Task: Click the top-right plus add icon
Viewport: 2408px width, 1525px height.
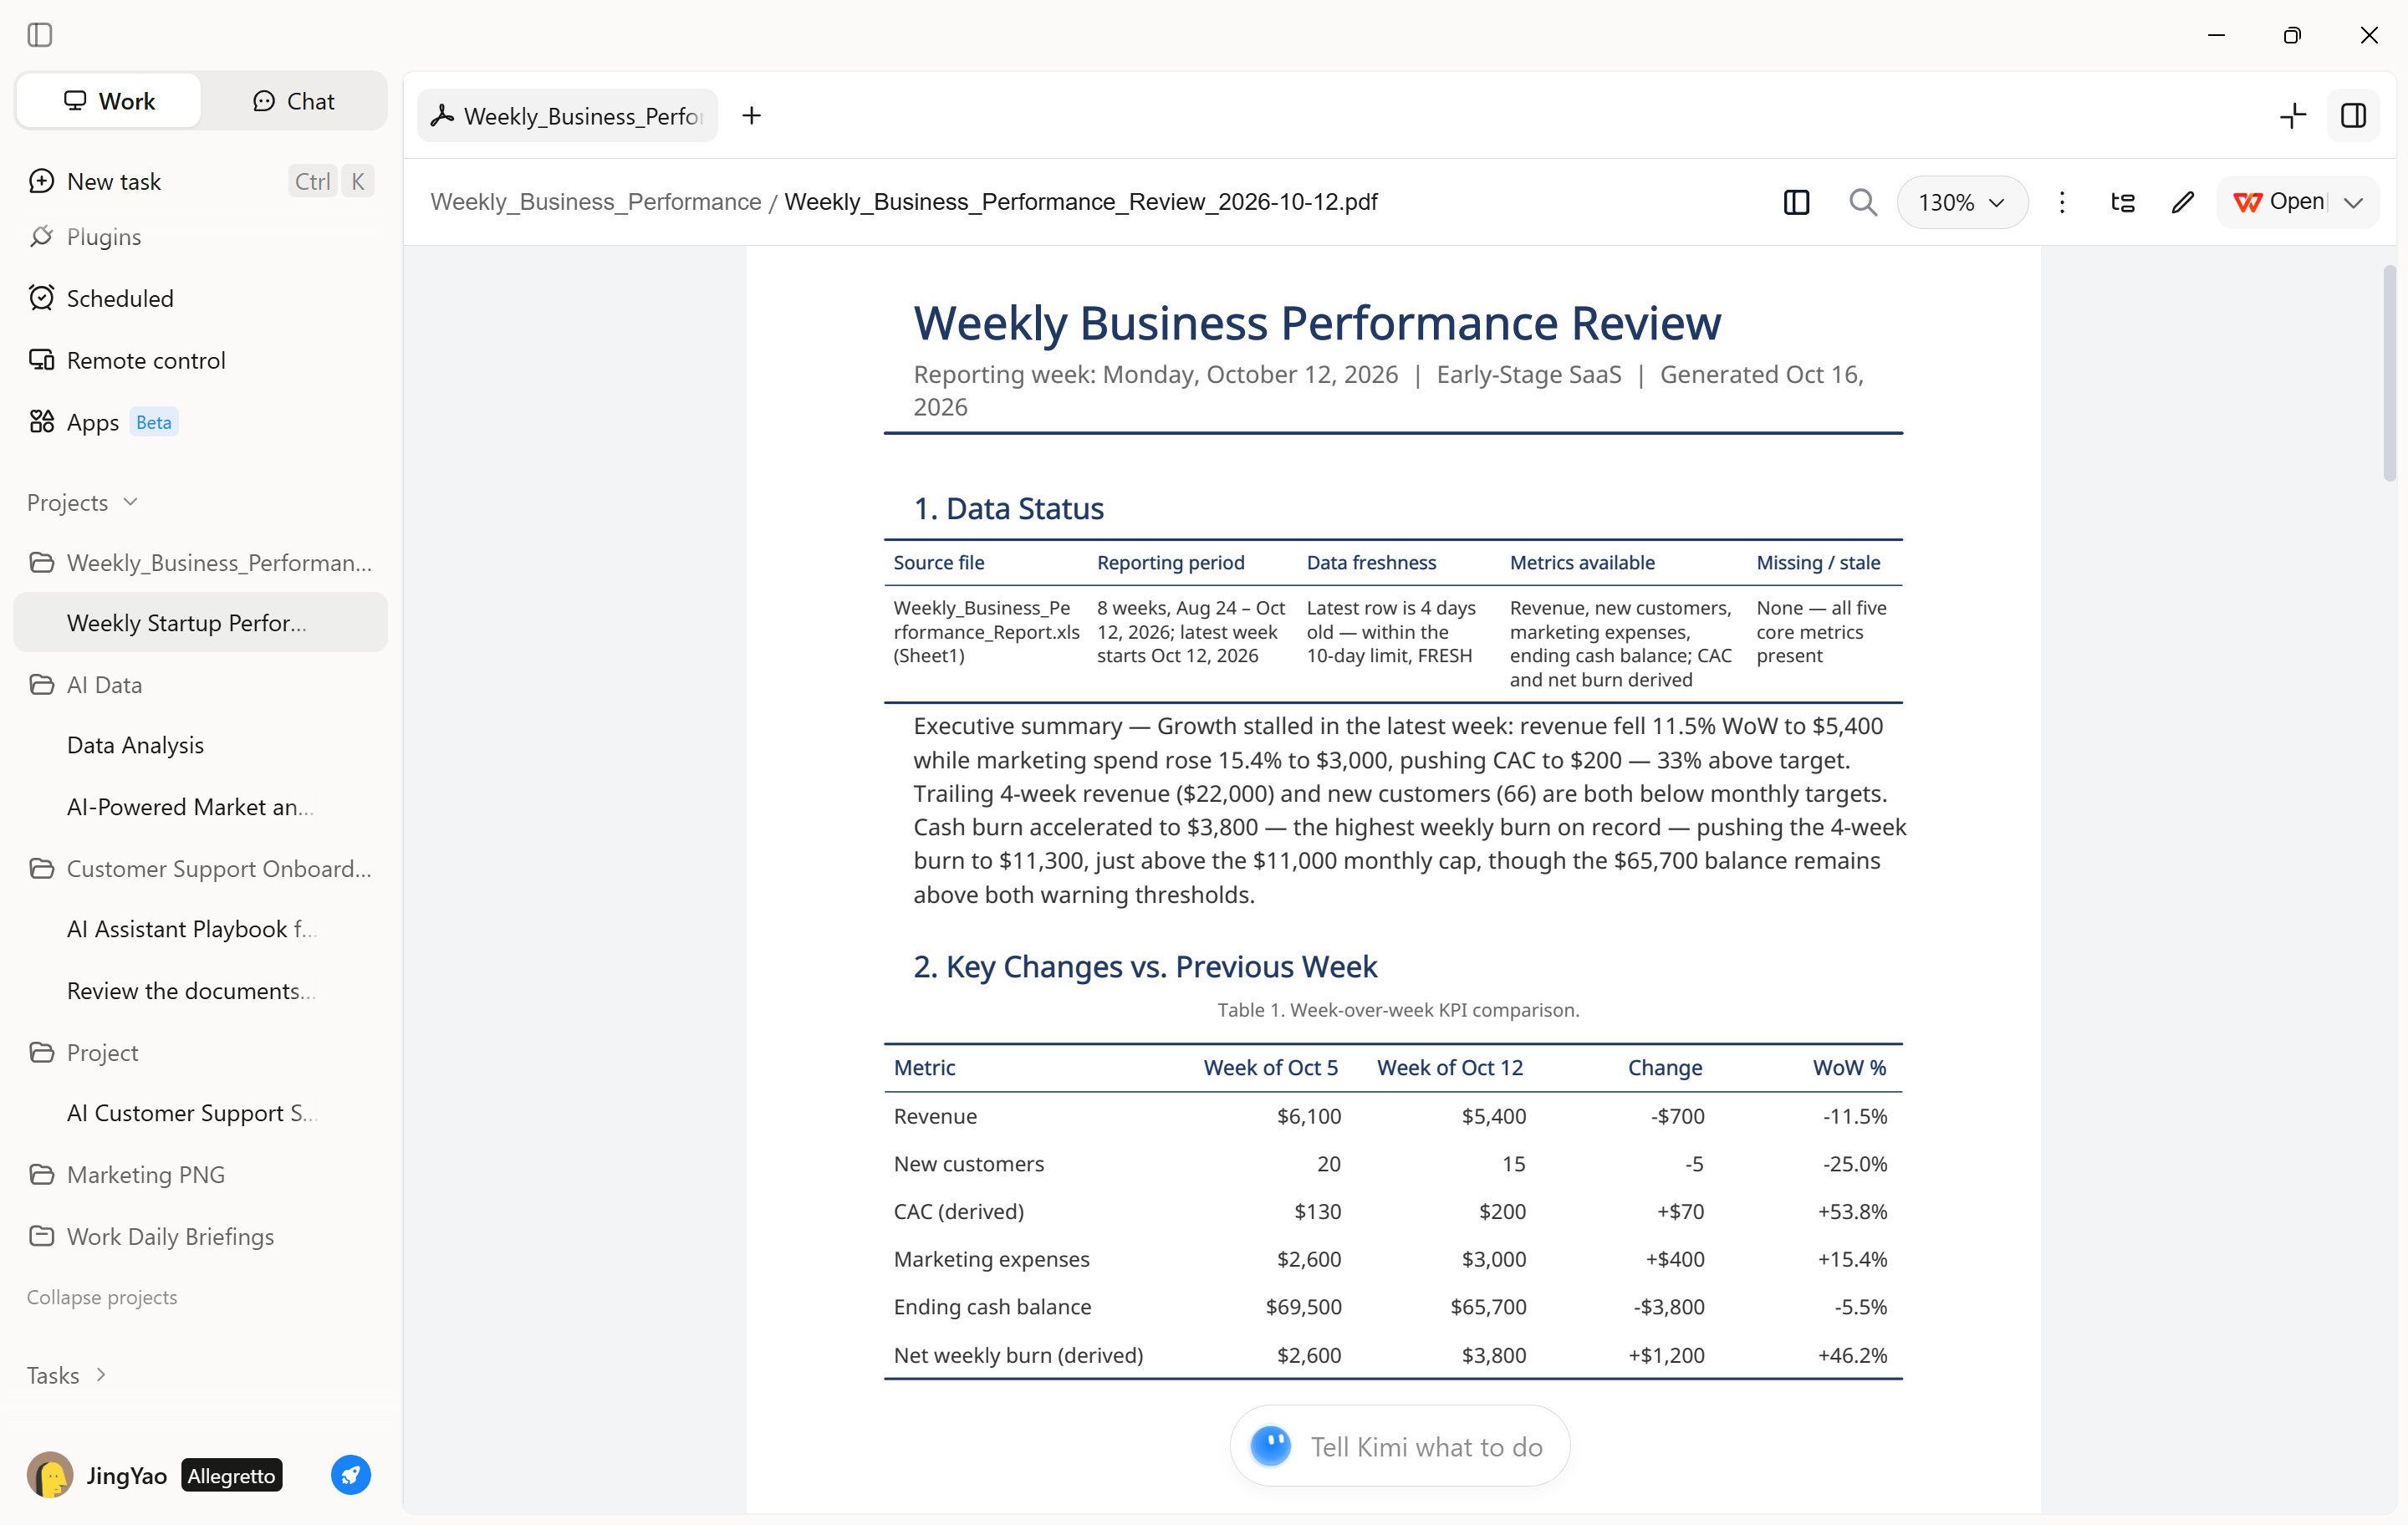Action: tap(2293, 116)
